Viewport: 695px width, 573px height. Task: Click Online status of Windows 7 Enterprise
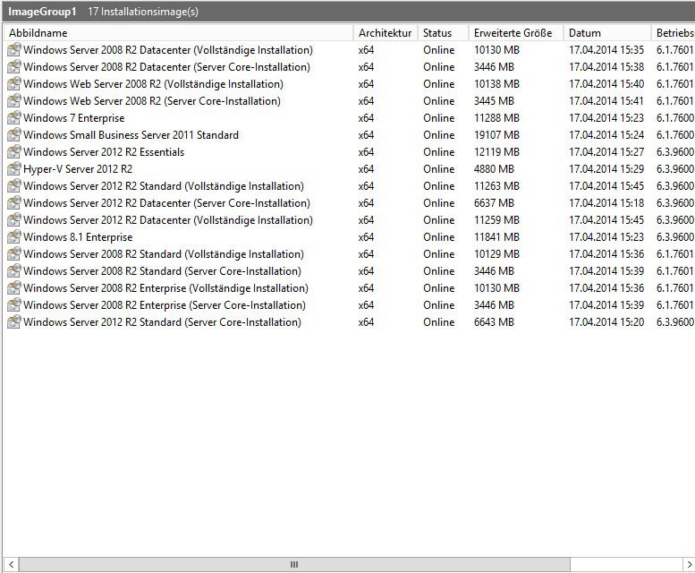pos(439,118)
